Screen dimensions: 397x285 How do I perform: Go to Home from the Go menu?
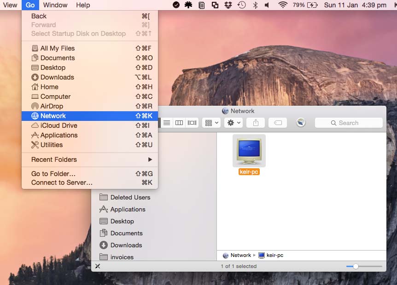coord(90,87)
